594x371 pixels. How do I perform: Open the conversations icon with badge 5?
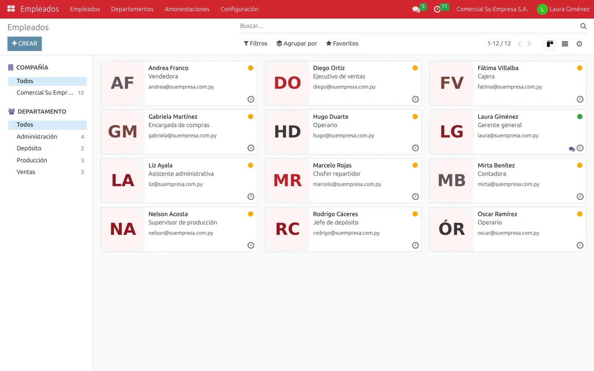pos(418,9)
